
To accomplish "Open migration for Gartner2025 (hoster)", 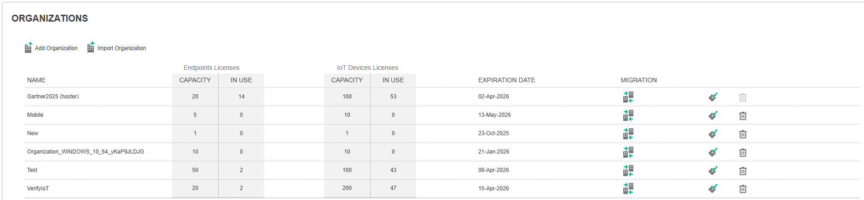I will tap(628, 97).
